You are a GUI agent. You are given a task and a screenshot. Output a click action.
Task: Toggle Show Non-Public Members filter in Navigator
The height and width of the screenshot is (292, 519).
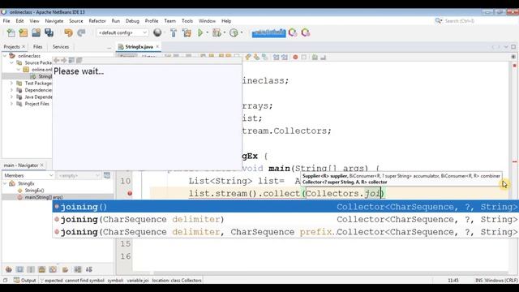(41, 269)
